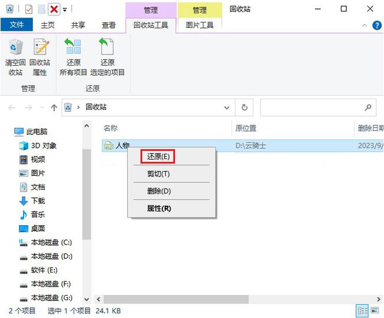Sort by the 原位置 column header
Viewport: 384px width, 318px height.
point(246,128)
